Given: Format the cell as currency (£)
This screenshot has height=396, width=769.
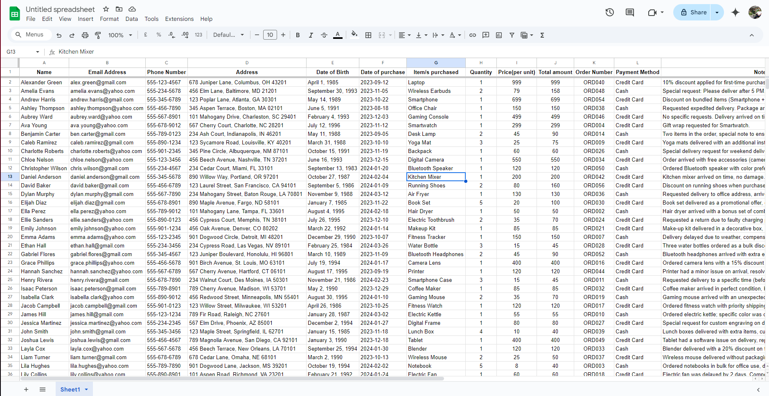Looking at the screenshot, I should (146, 35).
